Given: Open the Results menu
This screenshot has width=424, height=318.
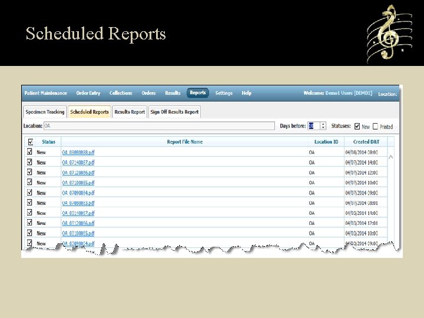Looking at the screenshot, I should pyautogui.click(x=173, y=93).
